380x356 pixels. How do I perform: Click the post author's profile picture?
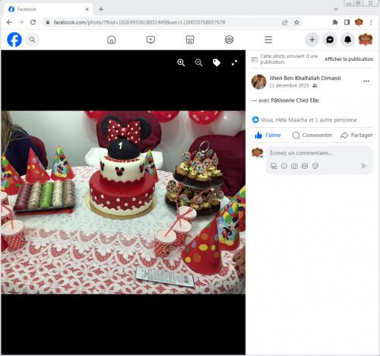[x=258, y=81]
